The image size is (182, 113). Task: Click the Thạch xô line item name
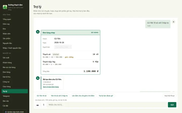click(x=47, y=54)
